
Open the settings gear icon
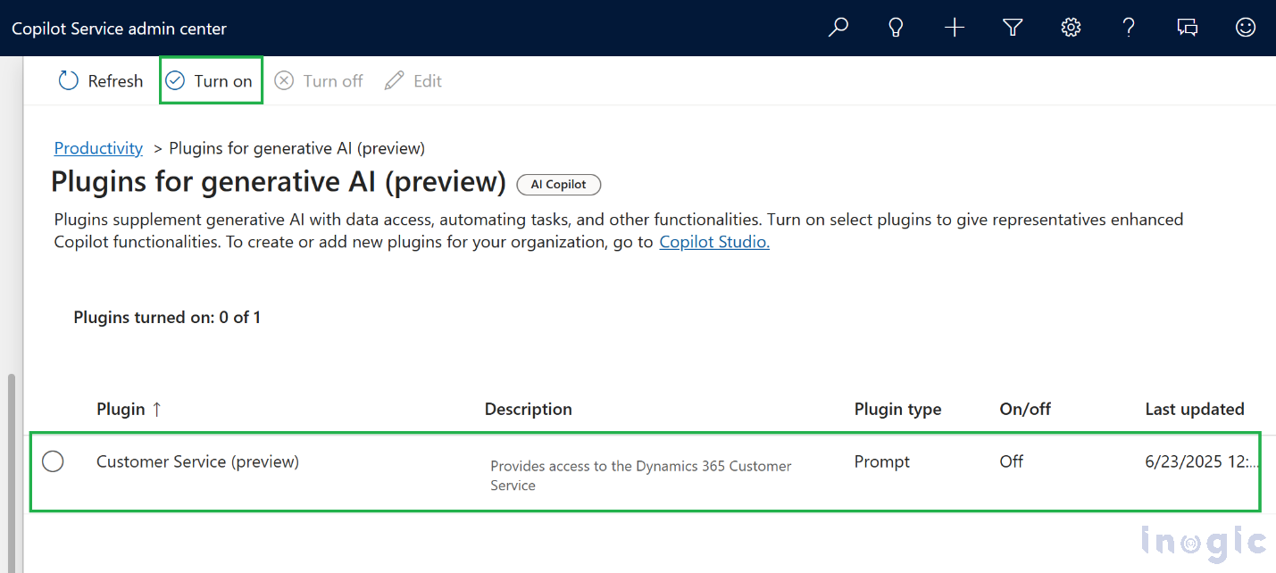pos(1071,28)
